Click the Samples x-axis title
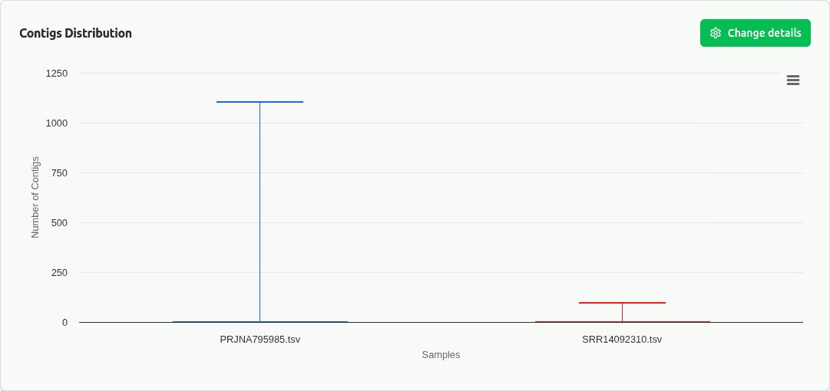Screen dimensions: 830x391 pyautogui.click(x=441, y=355)
